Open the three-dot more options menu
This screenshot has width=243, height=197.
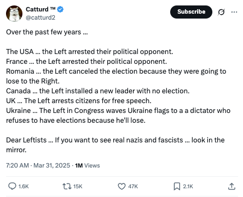(234, 12)
